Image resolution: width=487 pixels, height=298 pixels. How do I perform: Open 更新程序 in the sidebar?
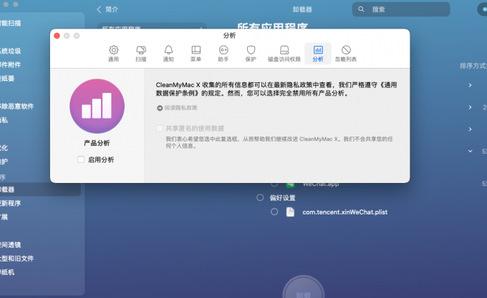click(11, 203)
